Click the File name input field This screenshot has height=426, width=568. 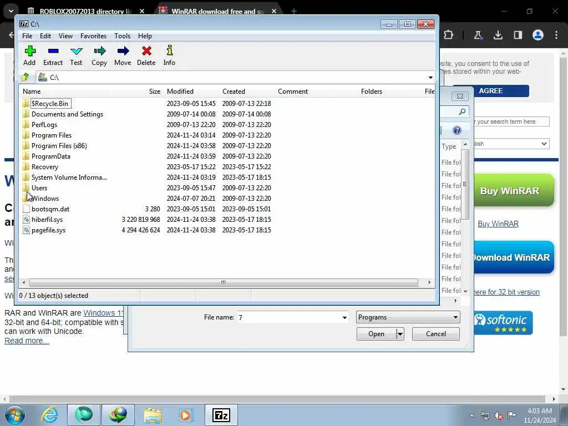(289, 318)
